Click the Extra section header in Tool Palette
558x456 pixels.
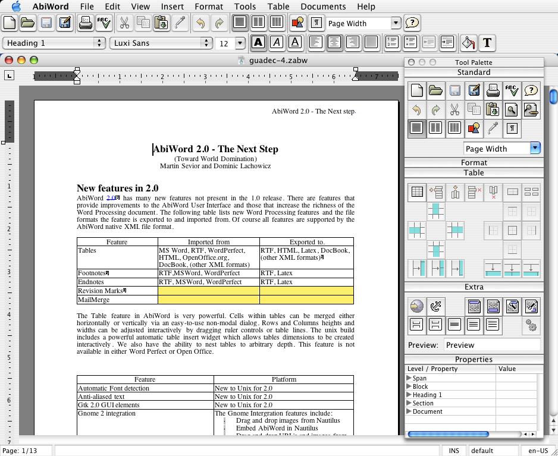click(474, 287)
